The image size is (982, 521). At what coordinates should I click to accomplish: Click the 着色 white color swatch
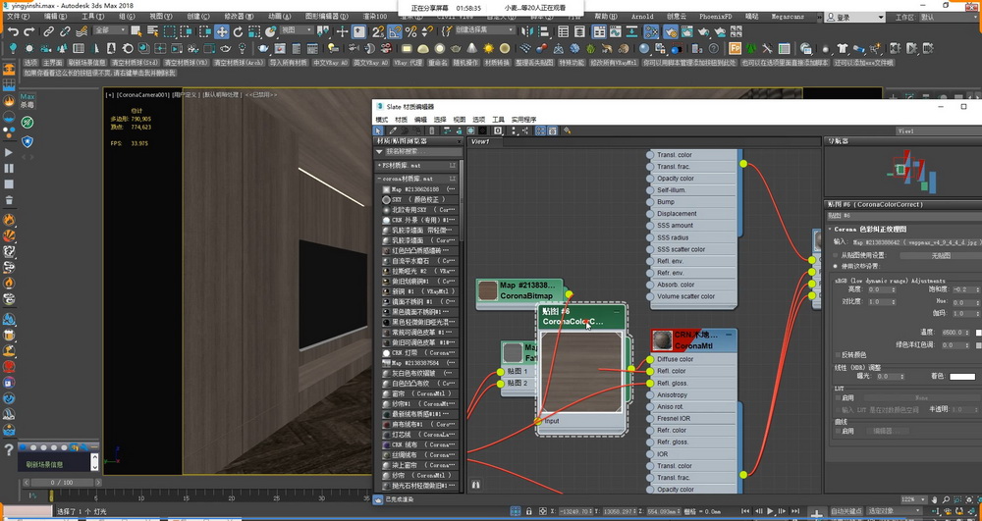coord(962,376)
